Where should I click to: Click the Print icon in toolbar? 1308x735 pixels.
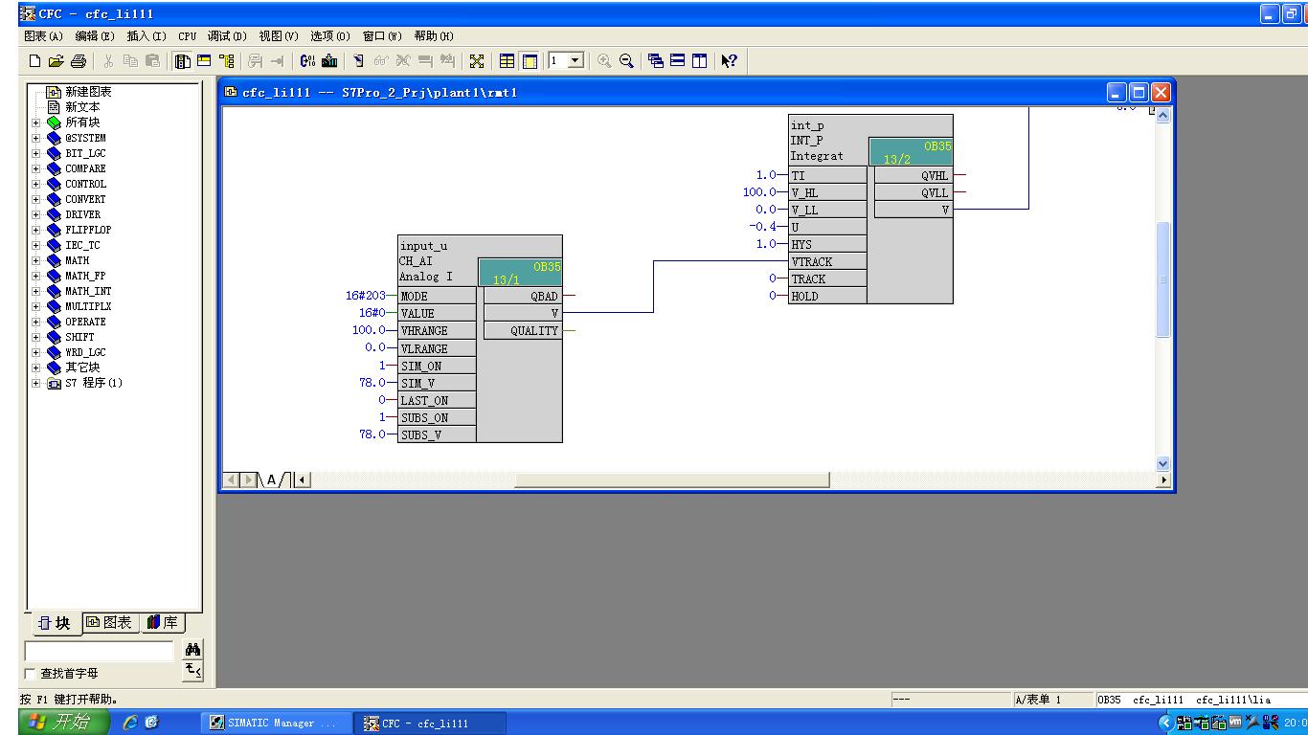tap(79, 61)
